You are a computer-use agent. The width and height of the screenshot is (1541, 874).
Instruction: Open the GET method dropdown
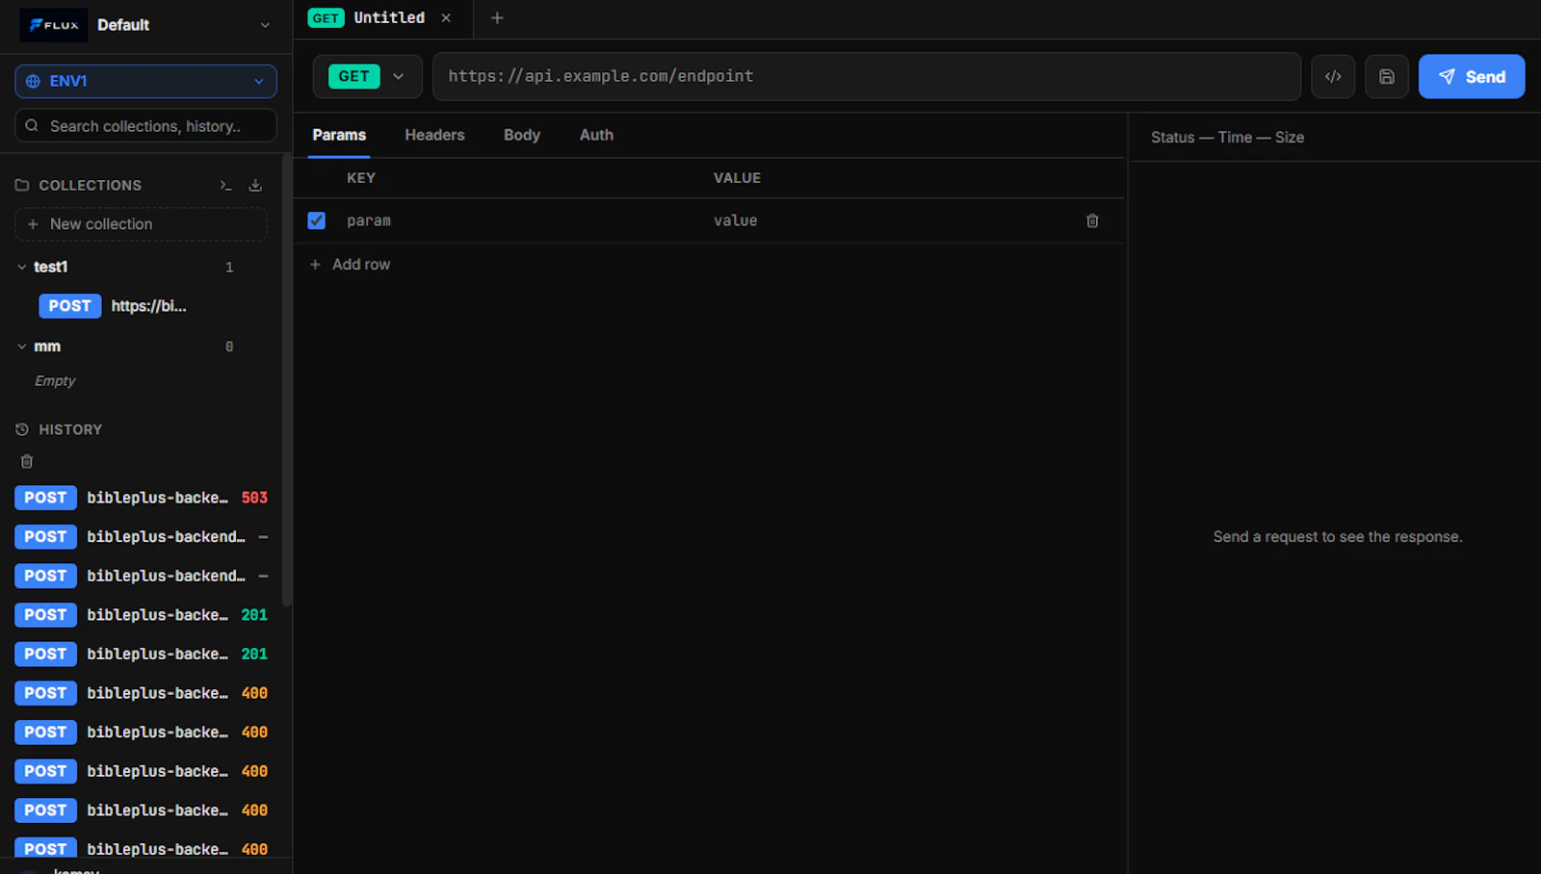coord(367,76)
